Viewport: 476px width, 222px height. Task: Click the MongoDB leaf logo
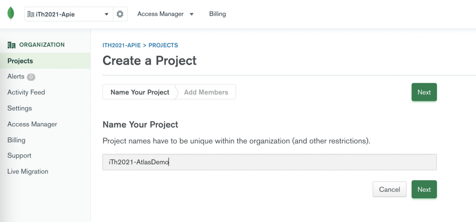tap(11, 14)
